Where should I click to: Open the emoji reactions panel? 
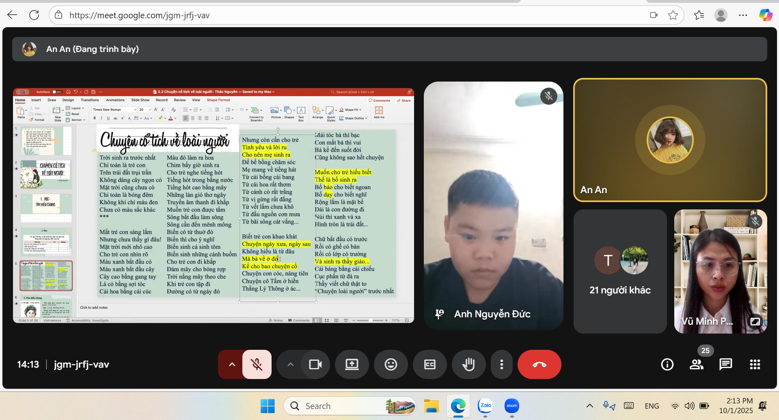coord(391,364)
